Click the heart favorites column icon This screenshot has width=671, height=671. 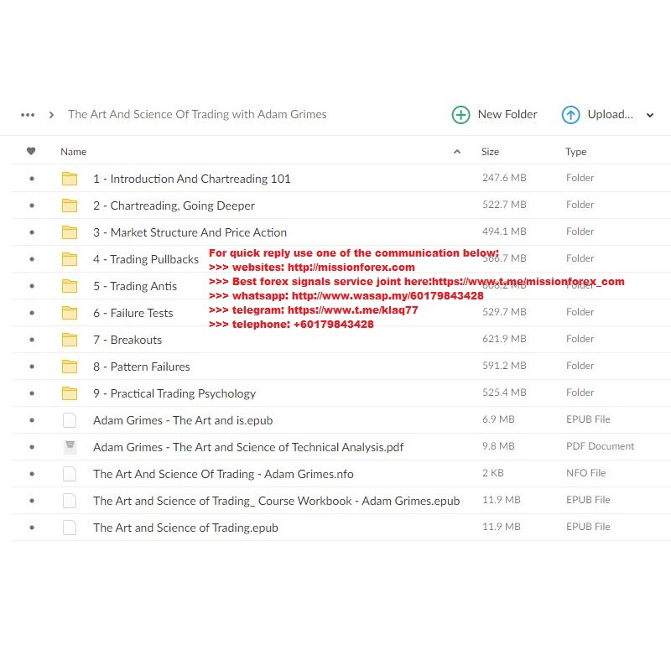click(x=31, y=152)
